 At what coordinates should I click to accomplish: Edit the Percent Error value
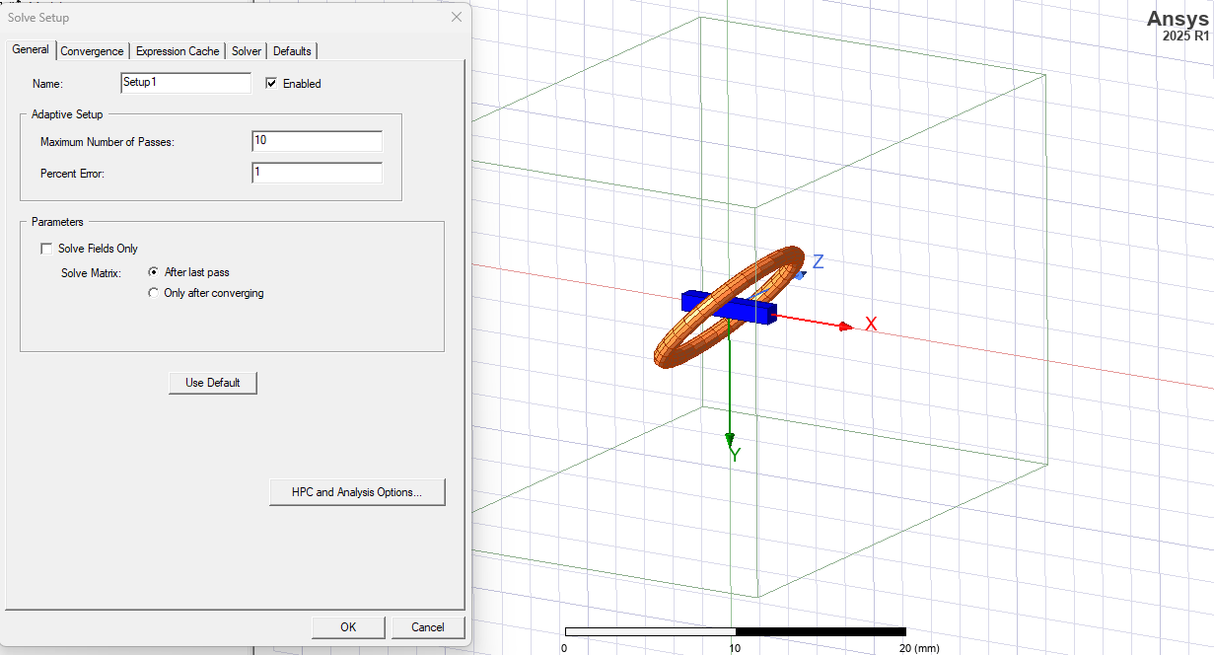click(317, 173)
